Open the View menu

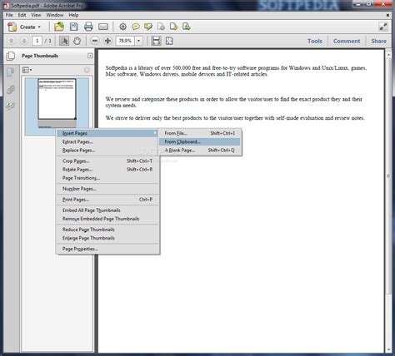pyautogui.click(x=36, y=15)
